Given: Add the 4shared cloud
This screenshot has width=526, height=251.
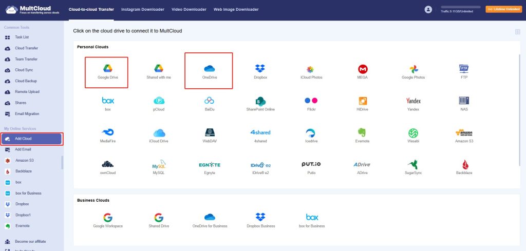Looking at the screenshot, I should (260, 136).
